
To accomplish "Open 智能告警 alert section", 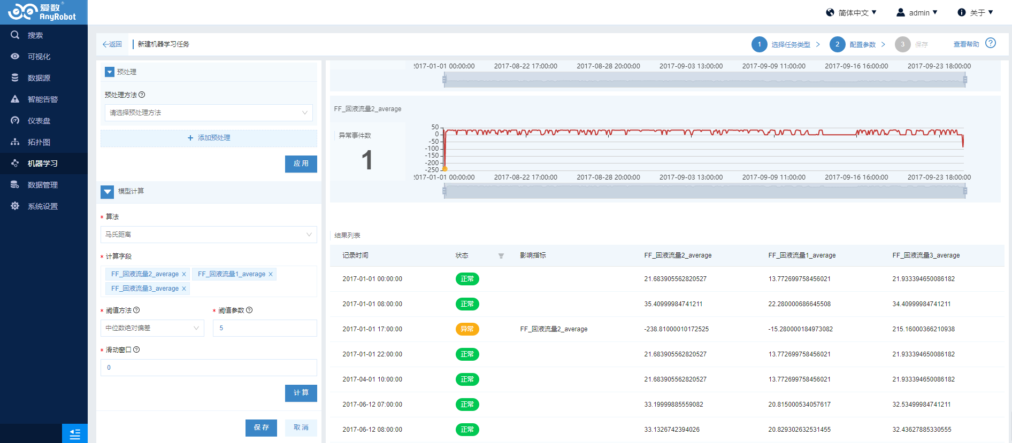I will pos(43,99).
